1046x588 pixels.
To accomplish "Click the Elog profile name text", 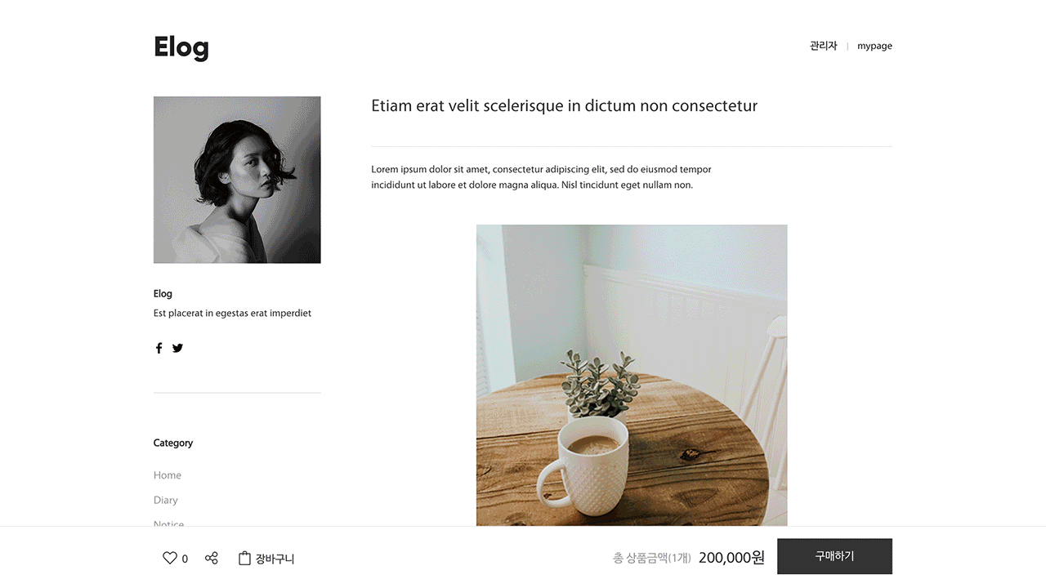I will point(163,293).
